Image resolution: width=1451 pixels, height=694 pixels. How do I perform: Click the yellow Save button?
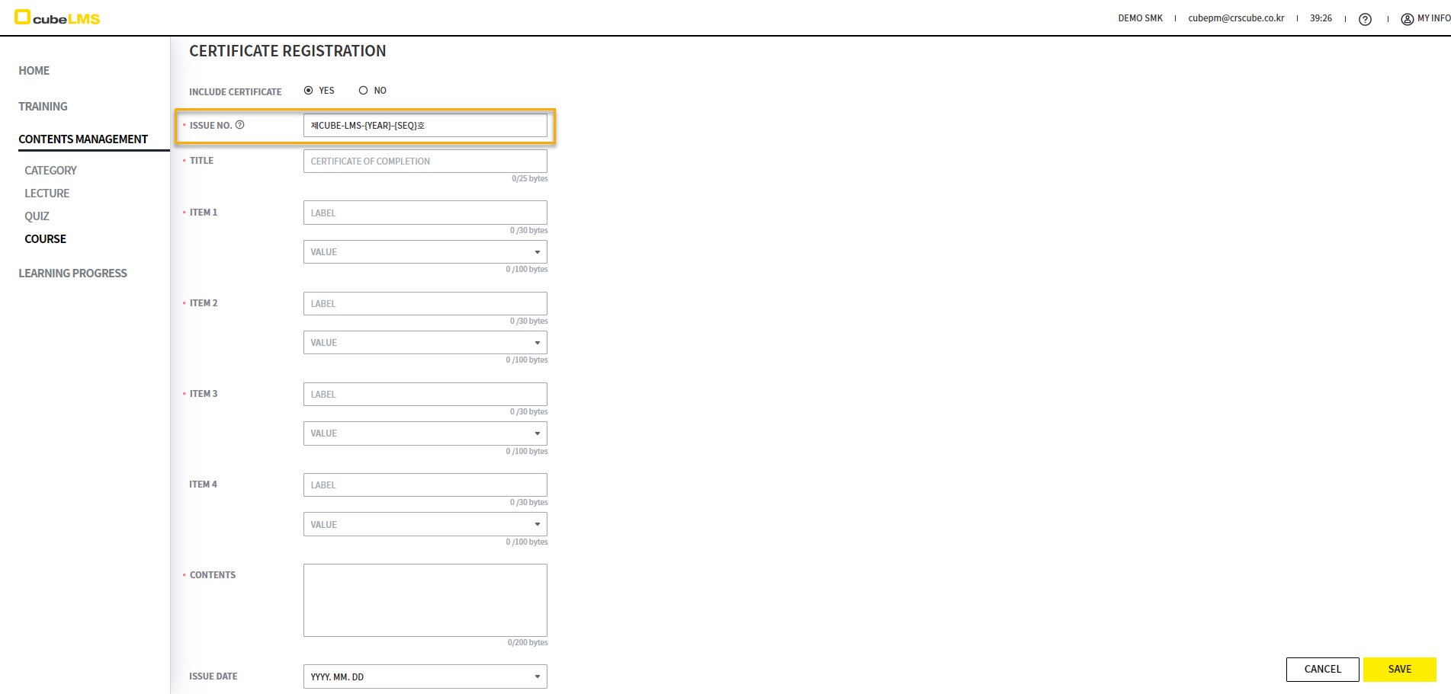coord(1399,670)
